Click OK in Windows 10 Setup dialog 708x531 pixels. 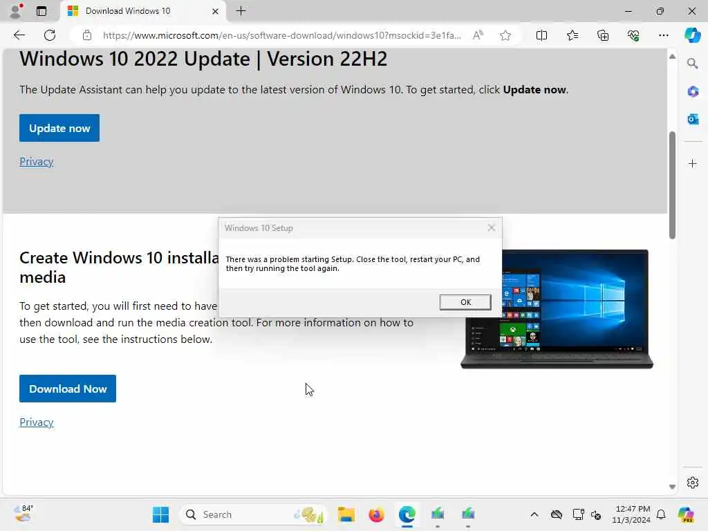(x=465, y=302)
